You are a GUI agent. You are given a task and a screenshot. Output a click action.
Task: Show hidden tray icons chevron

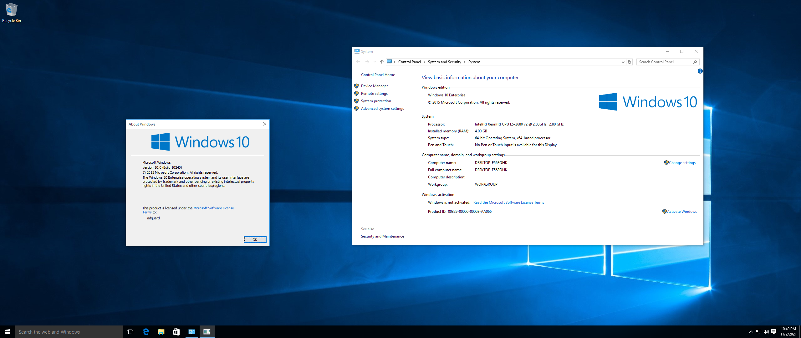click(751, 332)
